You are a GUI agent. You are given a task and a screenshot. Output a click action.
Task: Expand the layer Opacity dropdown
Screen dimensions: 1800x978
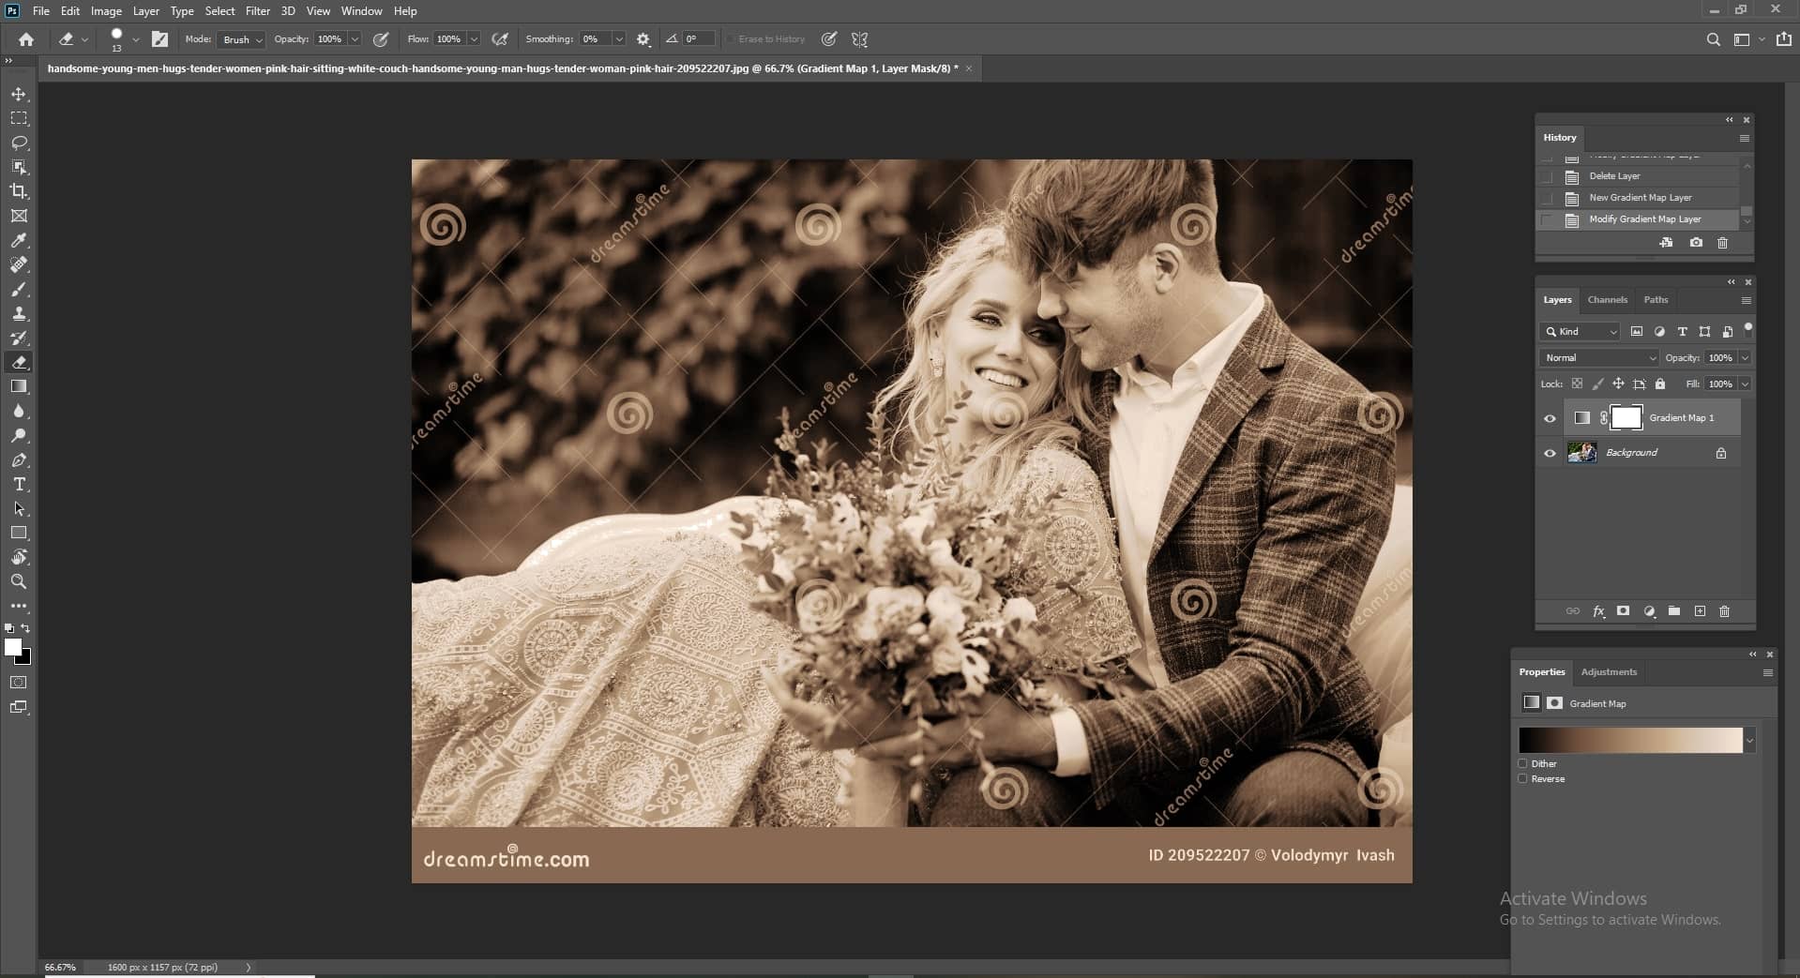pos(1744,357)
